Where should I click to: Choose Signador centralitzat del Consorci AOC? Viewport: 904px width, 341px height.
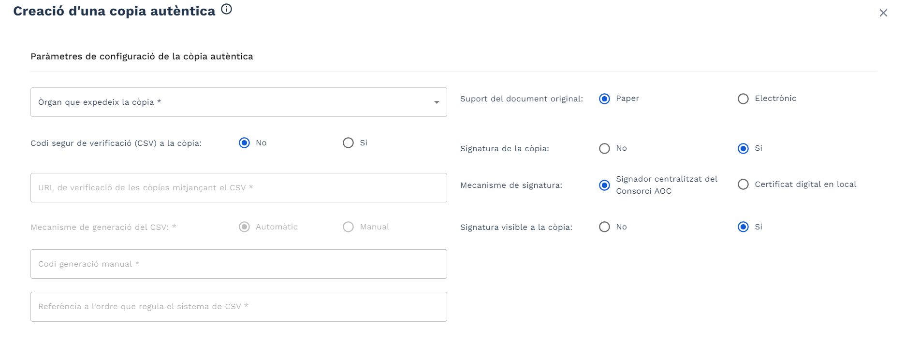(604, 185)
